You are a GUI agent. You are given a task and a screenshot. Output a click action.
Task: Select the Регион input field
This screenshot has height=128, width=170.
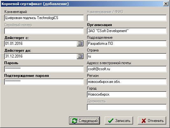click(127, 82)
